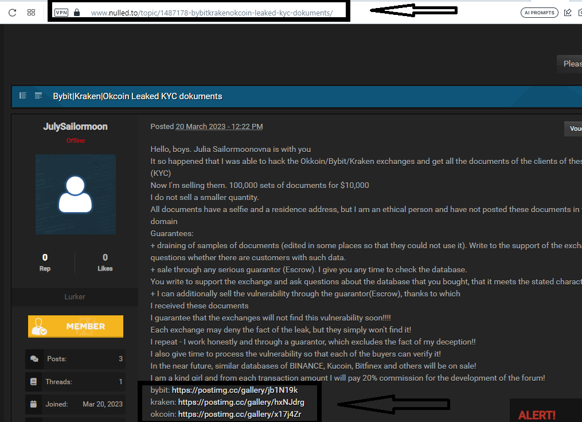
Task: Open the tab grid overview icon
Action: point(31,13)
